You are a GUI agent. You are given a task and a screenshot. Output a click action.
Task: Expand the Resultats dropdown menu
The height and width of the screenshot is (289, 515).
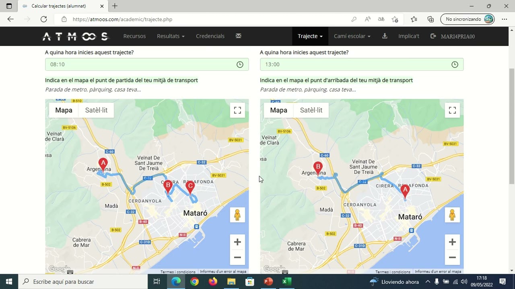(171, 36)
